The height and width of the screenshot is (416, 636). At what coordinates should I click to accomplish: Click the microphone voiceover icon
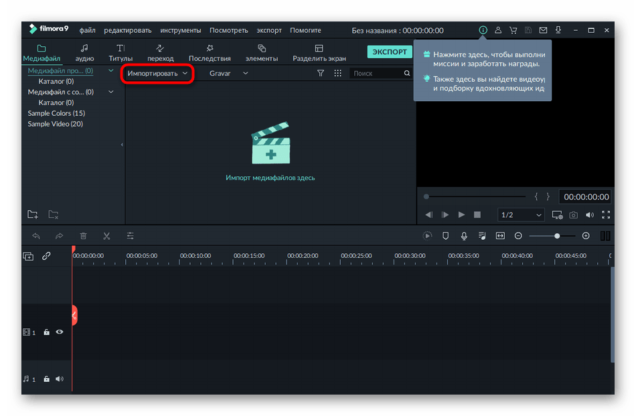464,236
